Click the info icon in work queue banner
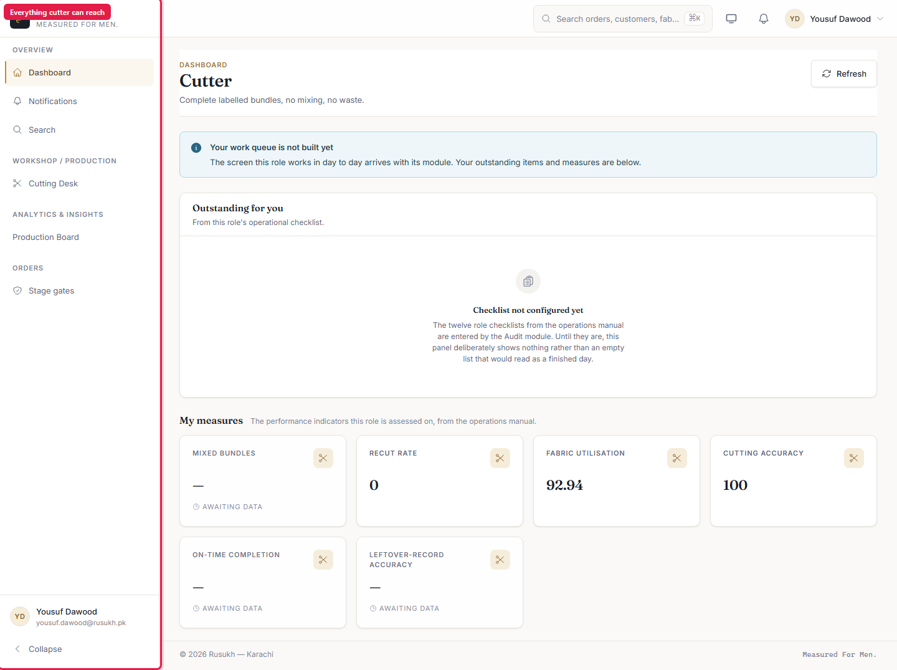The width and height of the screenshot is (897, 670). pyautogui.click(x=196, y=148)
